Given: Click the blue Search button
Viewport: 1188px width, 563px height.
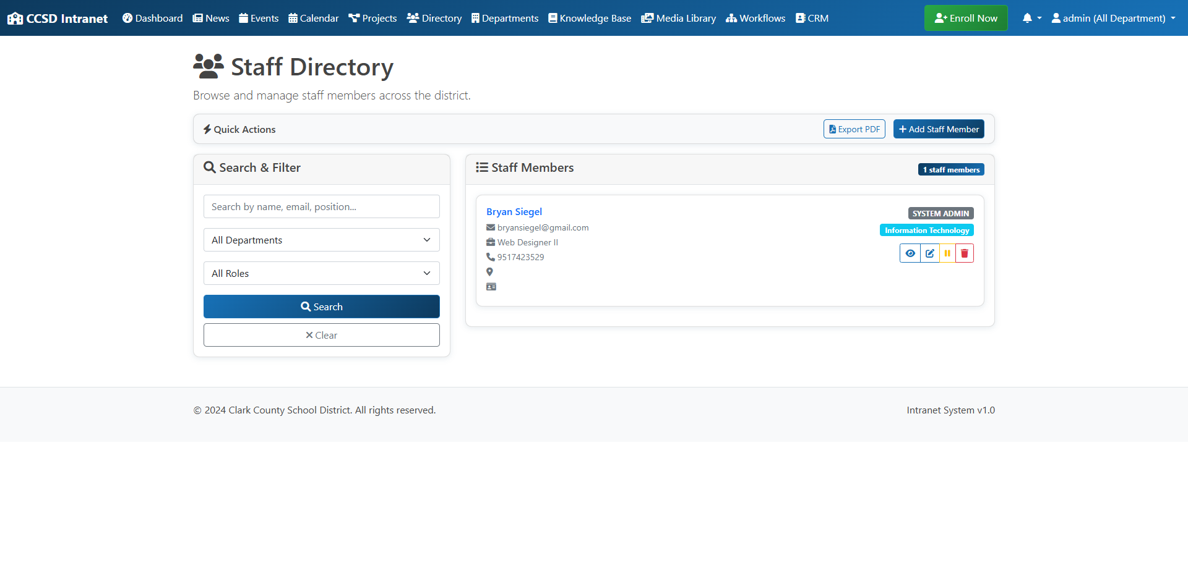Looking at the screenshot, I should coord(321,307).
